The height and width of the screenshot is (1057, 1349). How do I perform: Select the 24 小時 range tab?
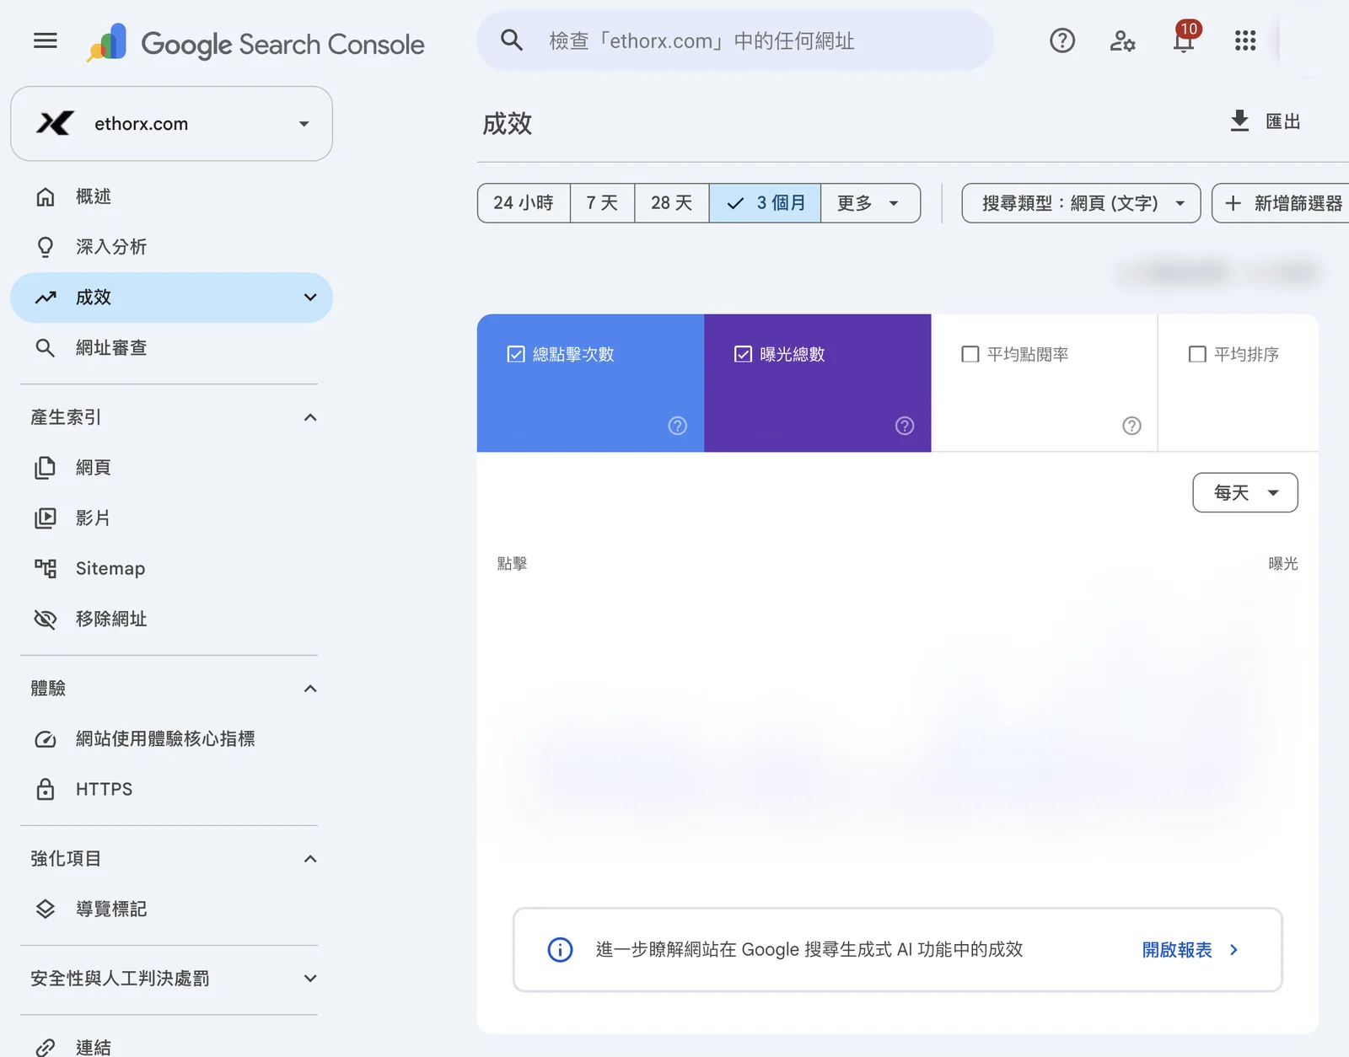(x=524, y=203)
